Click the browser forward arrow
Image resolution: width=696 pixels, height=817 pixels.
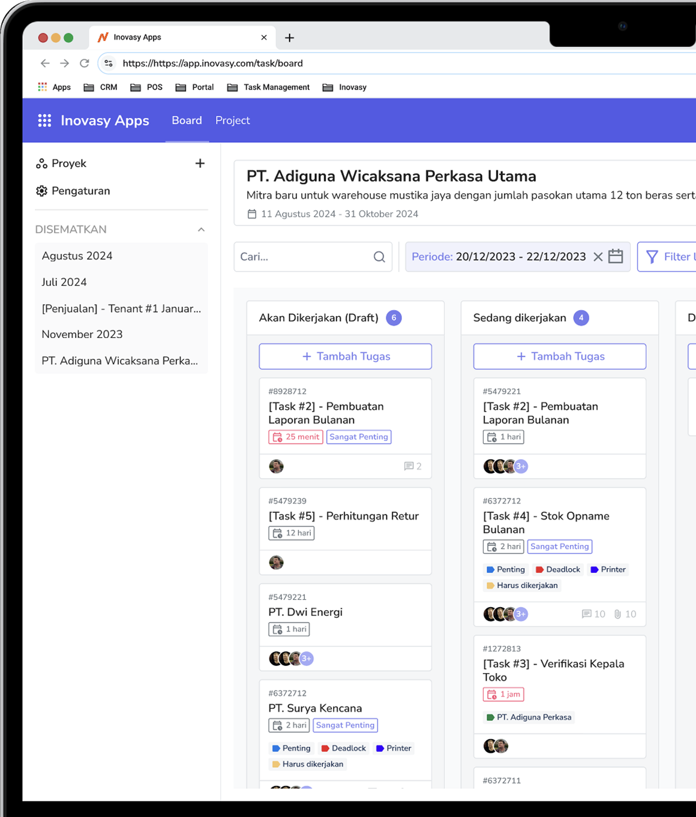click(x=65, y=63)
